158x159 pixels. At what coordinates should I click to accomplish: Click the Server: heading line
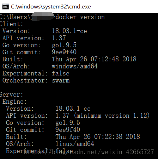[11, 94]
